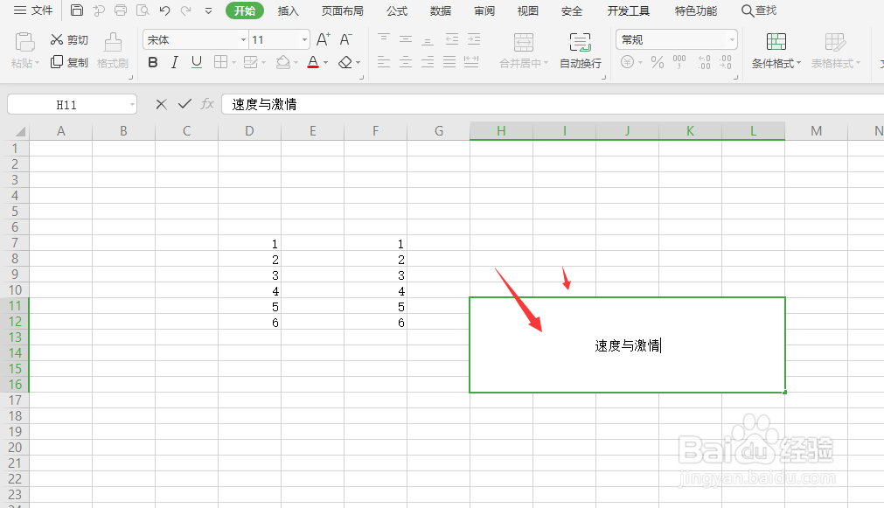Enable text wrapping with 自动换行
Screen dimensions: 884x508
(579, 51)
